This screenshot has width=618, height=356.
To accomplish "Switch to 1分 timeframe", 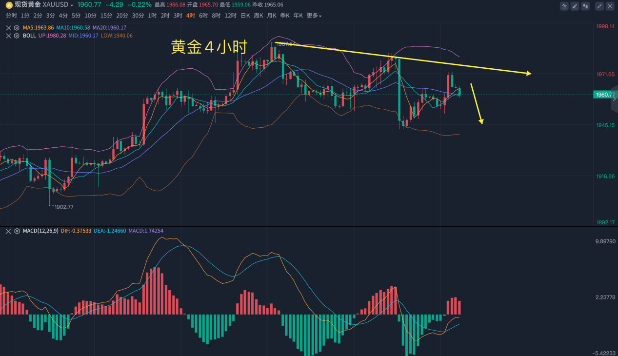I will pyautogui.click(x=25, y=16).
